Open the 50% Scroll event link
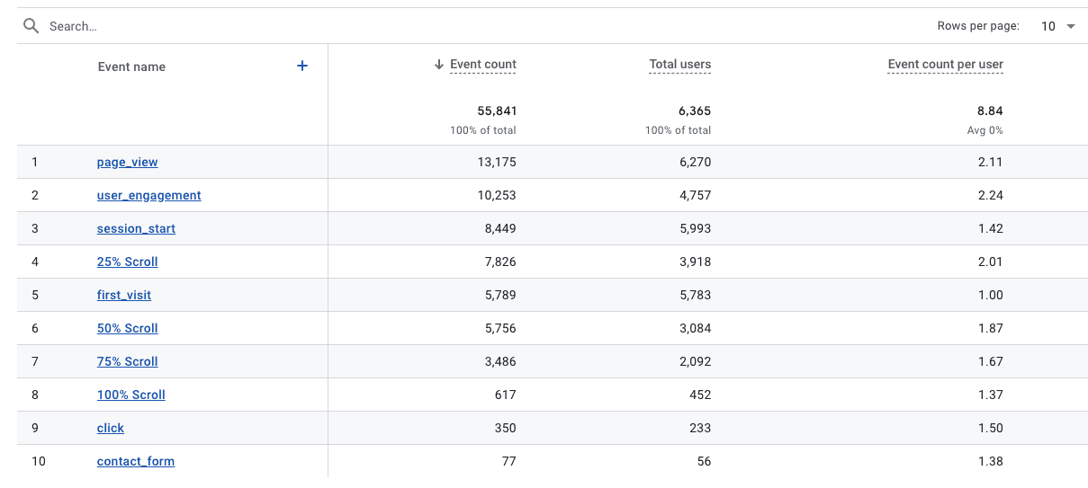The width and height of the screenshot is (1088, 488). pos(127,329)
